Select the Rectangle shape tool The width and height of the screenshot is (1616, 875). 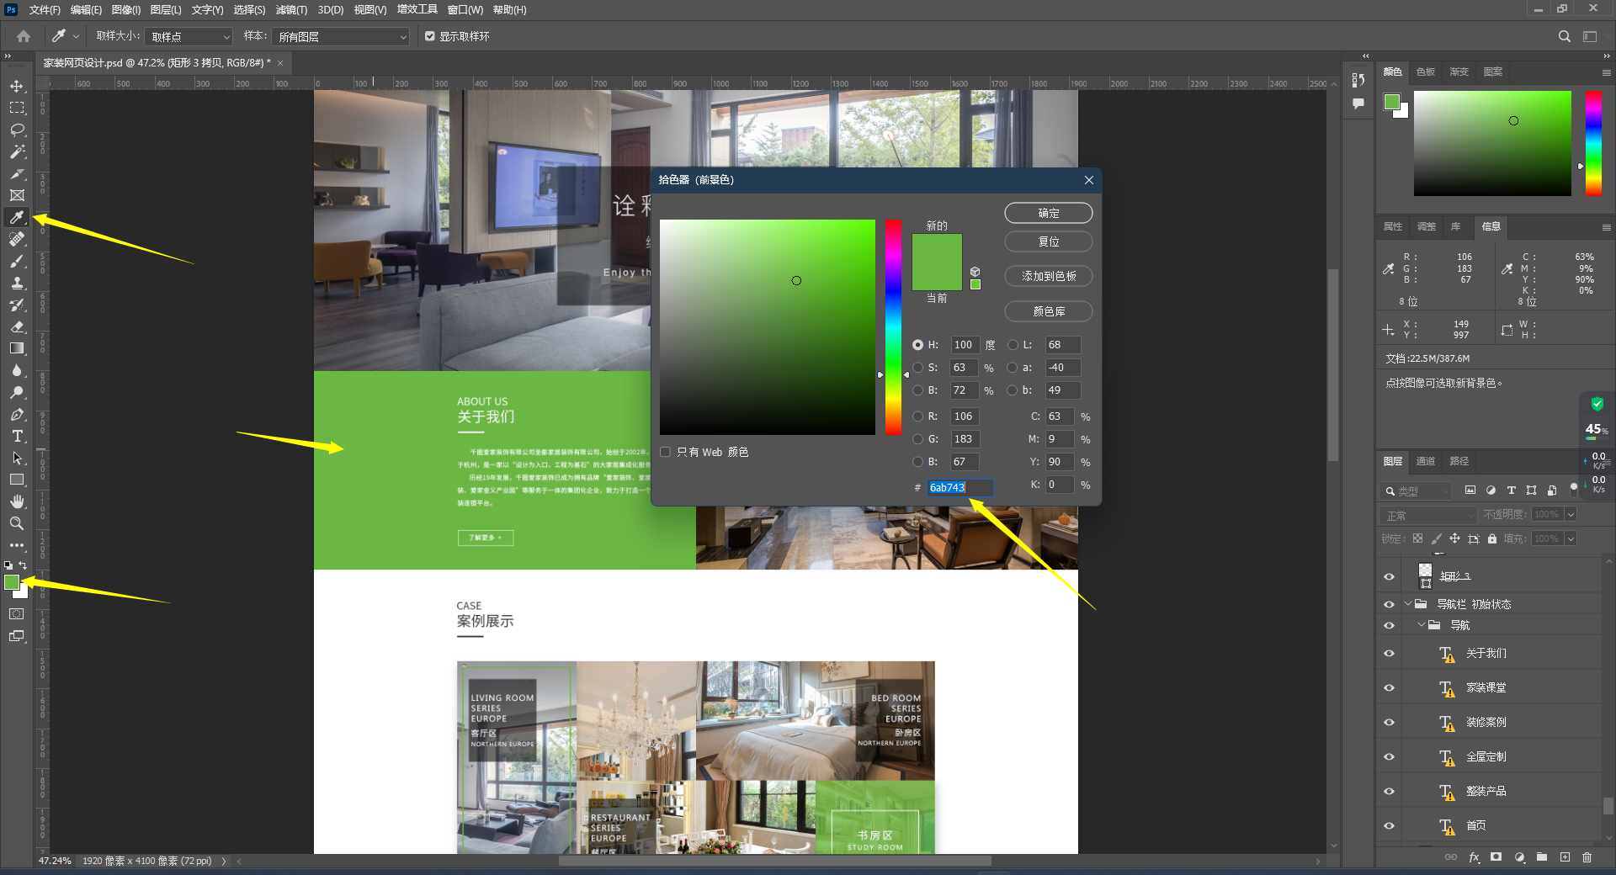click(17, 480)
